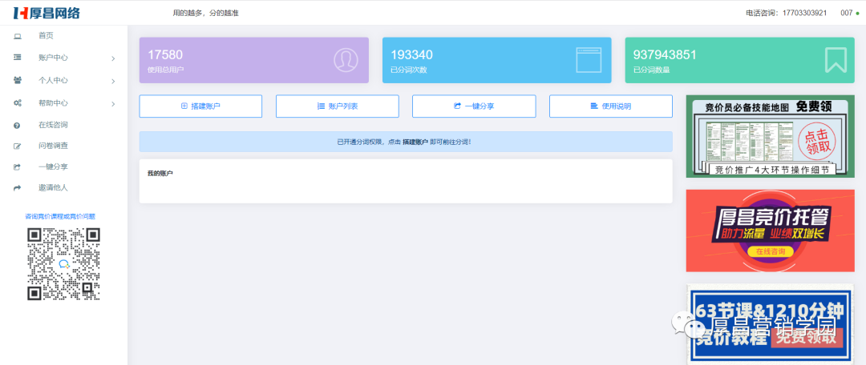Click the 193340 已分词次数 card

pos(496,60)
